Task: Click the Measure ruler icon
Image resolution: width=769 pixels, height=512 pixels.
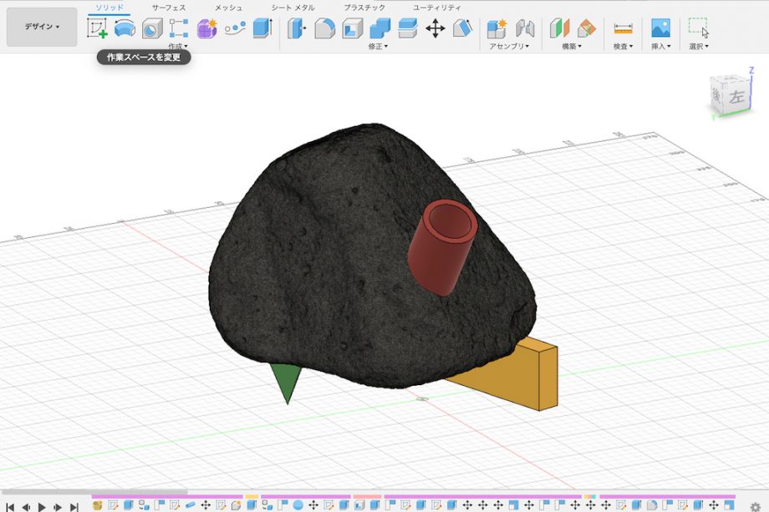Action: [623, 28]
